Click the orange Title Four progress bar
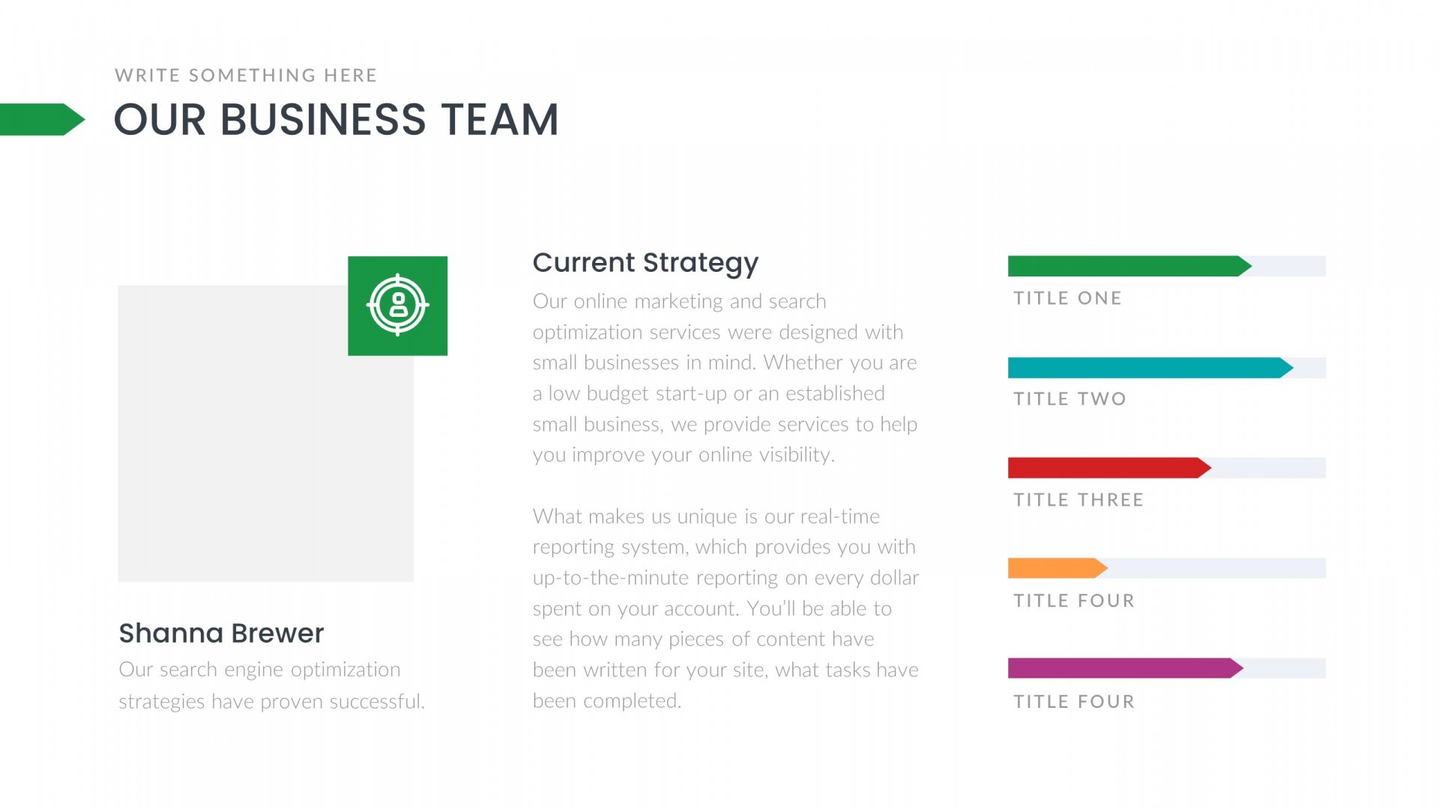The image size is (1439, 809). (1058, 568)
